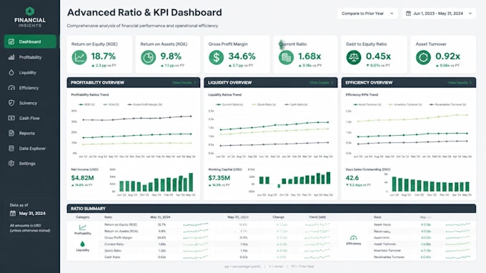Toggle Asset Turnover legend series

pyautogui.click(x=367, y=105)
